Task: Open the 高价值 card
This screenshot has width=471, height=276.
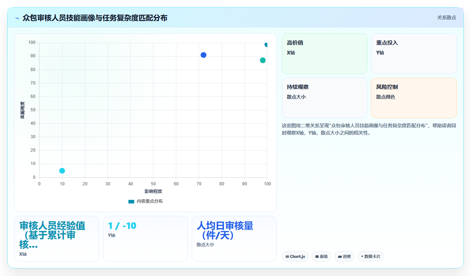Action: [325, 54]
